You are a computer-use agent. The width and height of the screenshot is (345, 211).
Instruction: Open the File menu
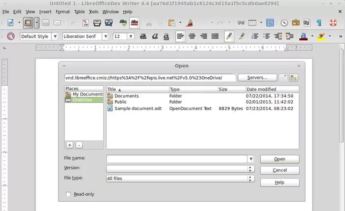(6, 12)
